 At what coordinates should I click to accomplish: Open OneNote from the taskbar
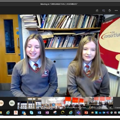(x=47, y=113)
